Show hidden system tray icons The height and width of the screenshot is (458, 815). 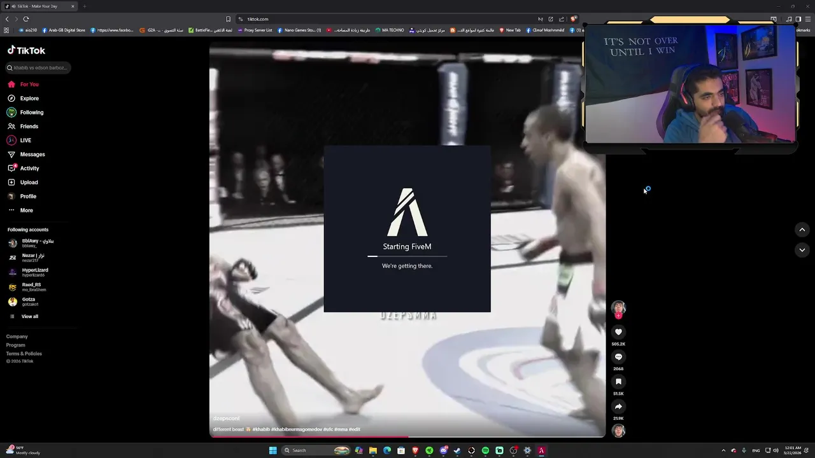723,450
